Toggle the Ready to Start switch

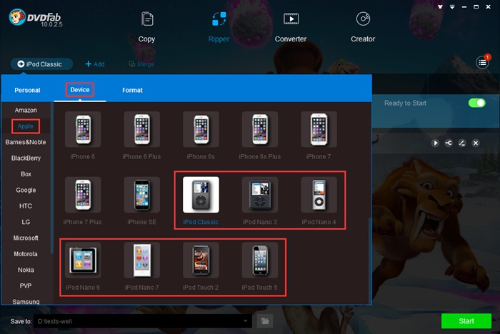[x=476, y=103]
